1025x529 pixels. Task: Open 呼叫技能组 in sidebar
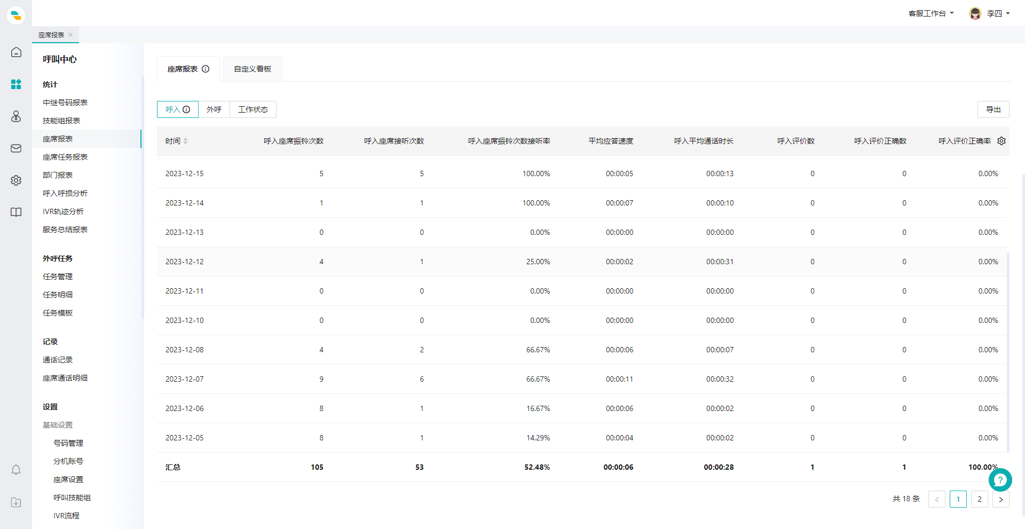click(72, 498)
